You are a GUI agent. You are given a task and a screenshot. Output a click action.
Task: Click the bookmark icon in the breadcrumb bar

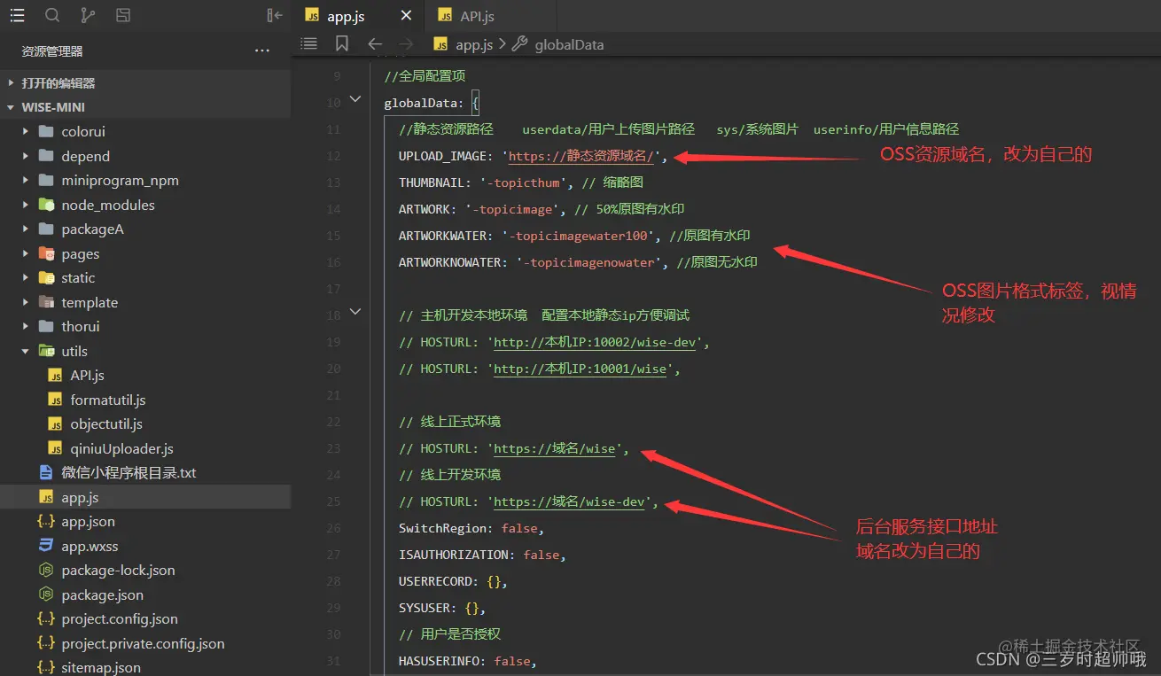[x=342, y=43]
